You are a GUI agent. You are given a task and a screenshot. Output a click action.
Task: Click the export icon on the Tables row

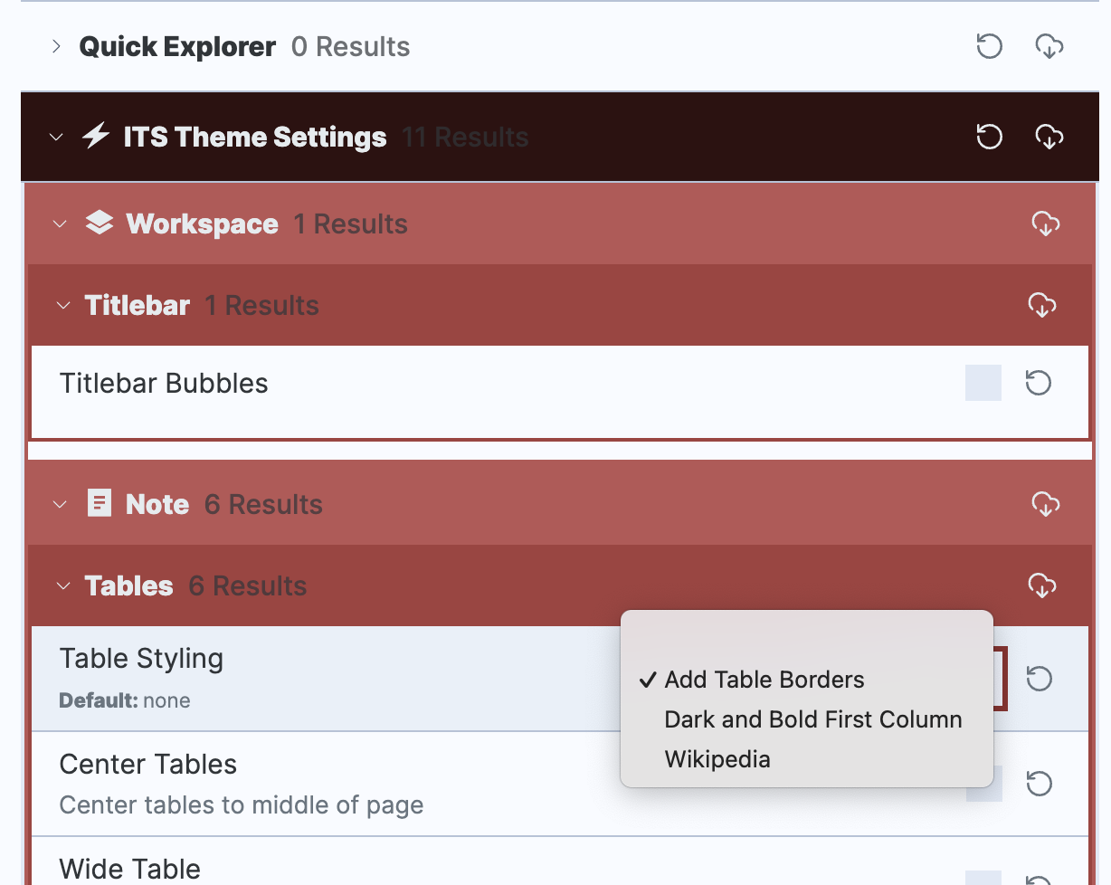coord(1042,585)
